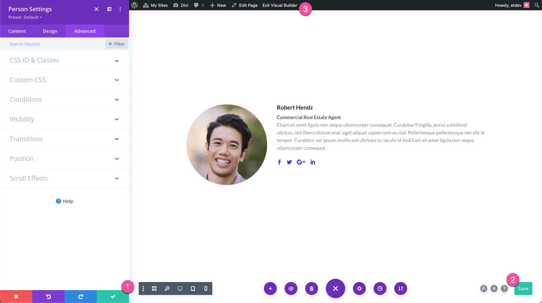Click Exit Visual Builder in admin bar
The width and height of the screenshot is (542, 303).
click(279, 5)
